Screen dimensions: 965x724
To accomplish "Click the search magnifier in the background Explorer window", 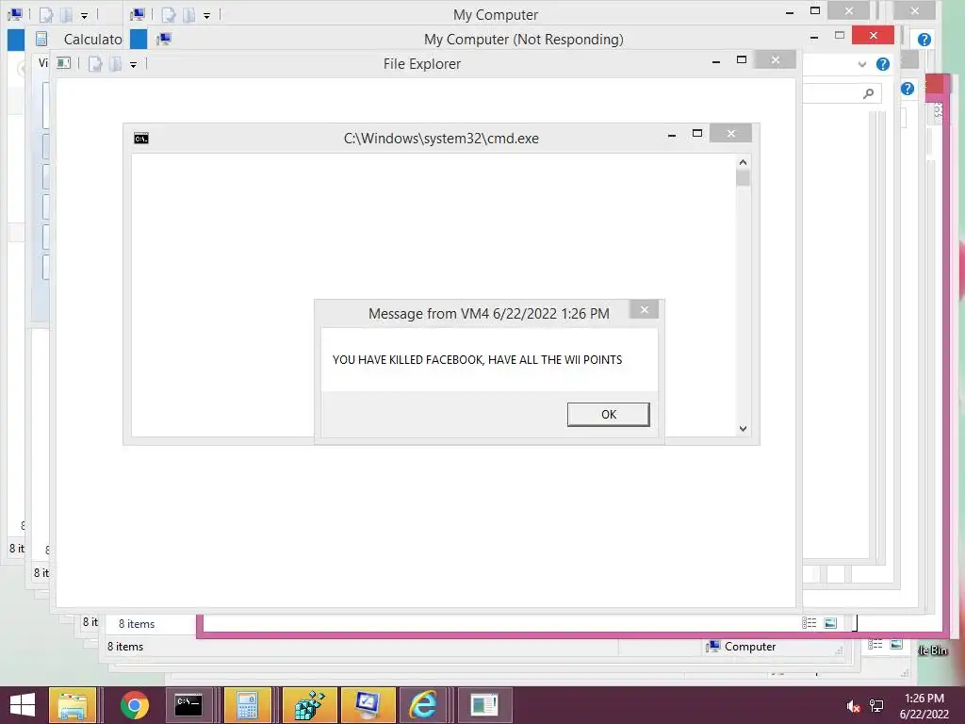I will pos(868,93).
